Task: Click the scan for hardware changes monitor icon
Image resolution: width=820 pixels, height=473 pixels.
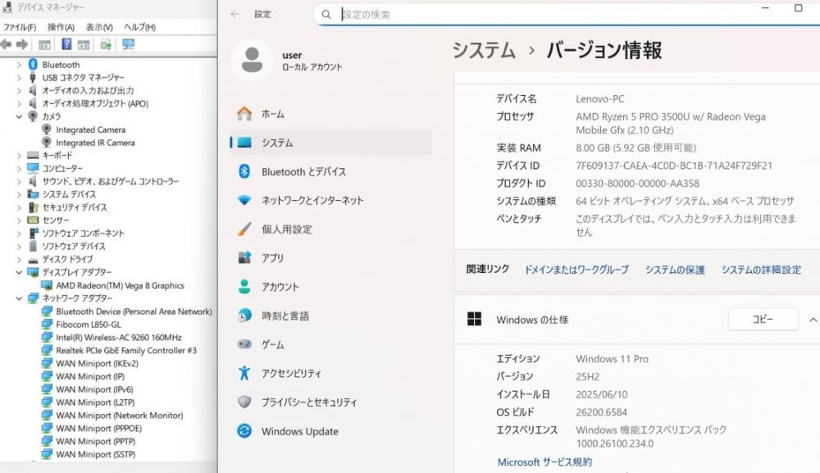Action: pyautogui.click(x=128, y=44)
